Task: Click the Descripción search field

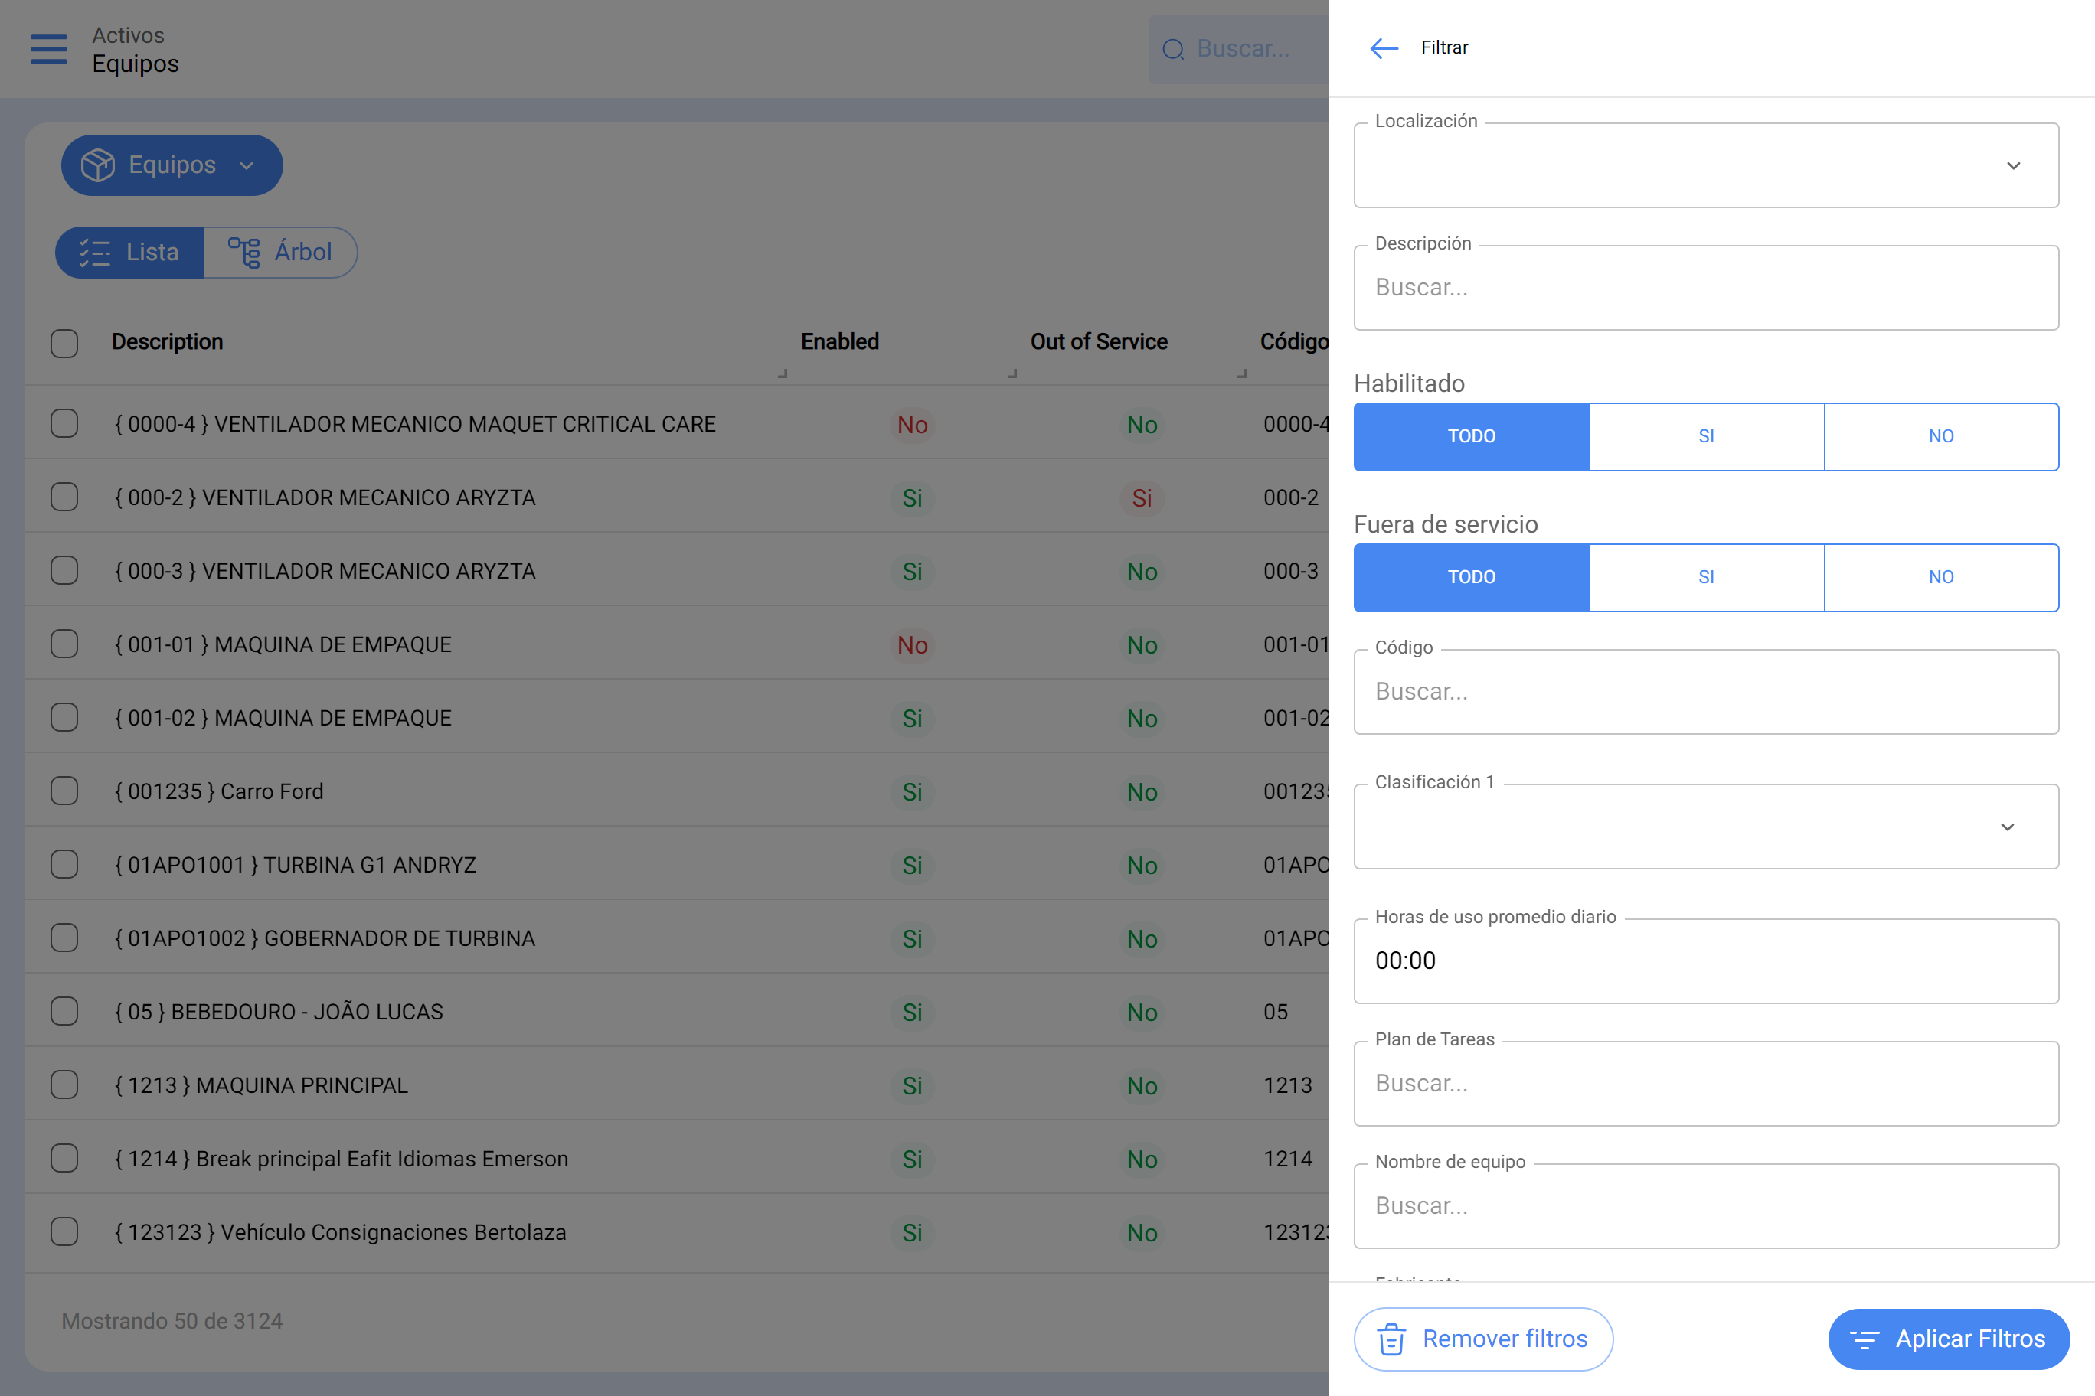Action: pos(1706,288)
